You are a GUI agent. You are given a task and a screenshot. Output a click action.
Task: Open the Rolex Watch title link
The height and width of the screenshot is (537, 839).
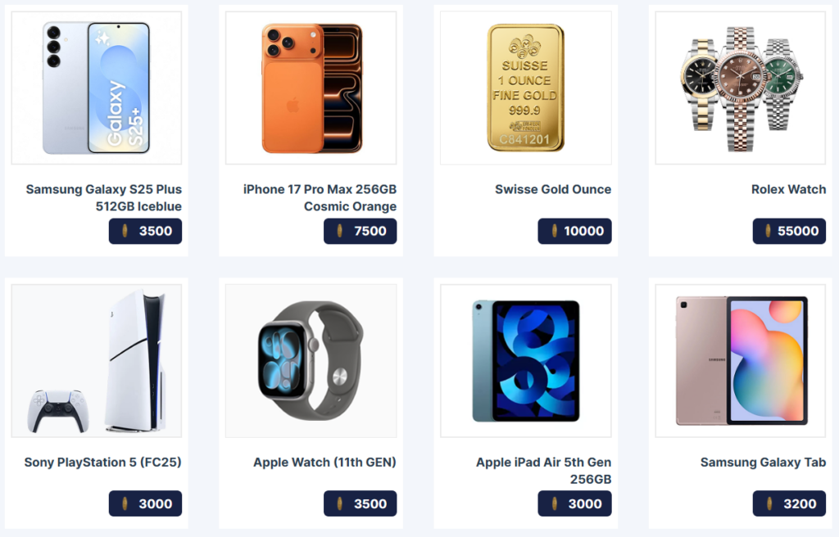788,189
